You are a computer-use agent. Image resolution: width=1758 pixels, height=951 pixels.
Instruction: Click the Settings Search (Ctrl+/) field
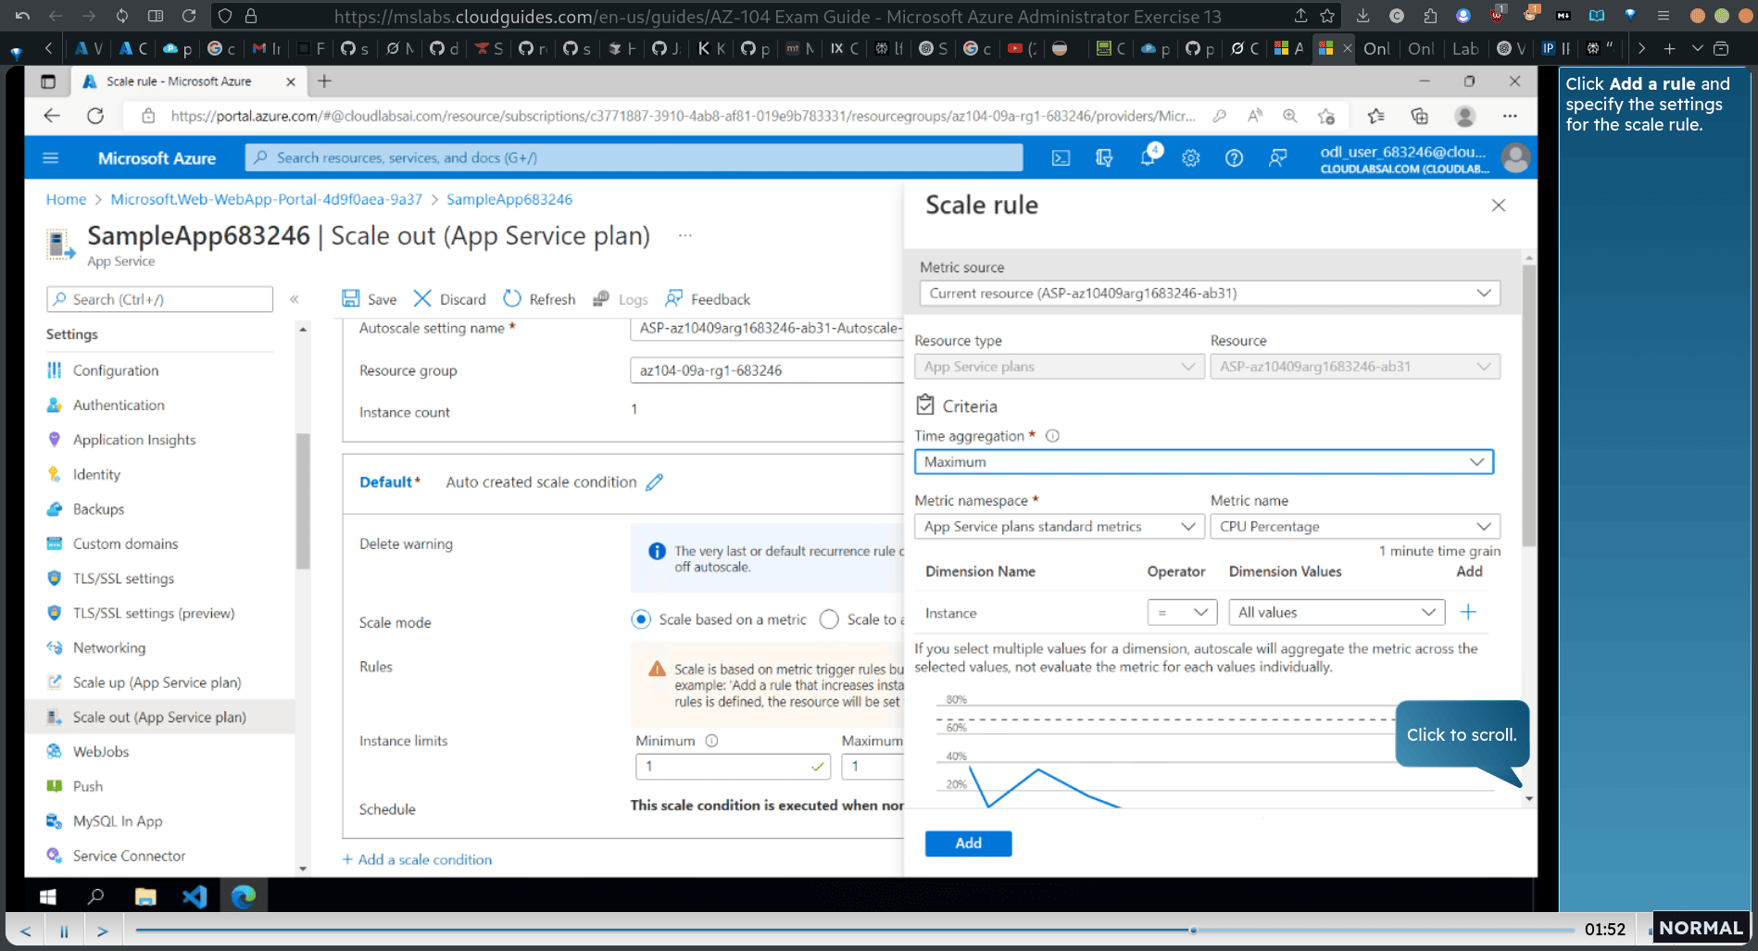click(160, 299)
